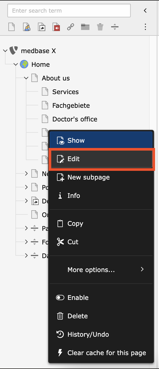Image resolution: width=159 pixels, height=369 pixels.
Task: Toggle Enable in the context menu
Action: (x=78, y=298)
